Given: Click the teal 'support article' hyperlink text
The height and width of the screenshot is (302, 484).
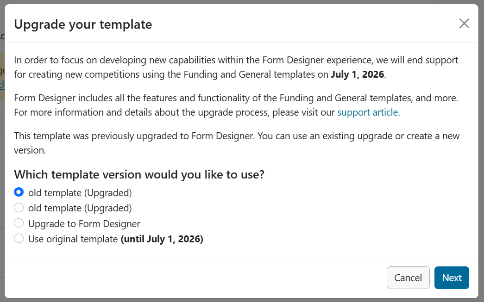Looking at the screenshot, I should [x=367, y=112].
